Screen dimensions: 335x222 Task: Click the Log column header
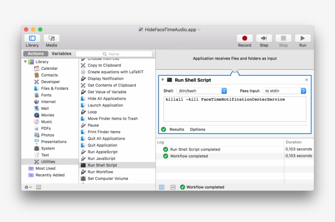click(220, 142)
